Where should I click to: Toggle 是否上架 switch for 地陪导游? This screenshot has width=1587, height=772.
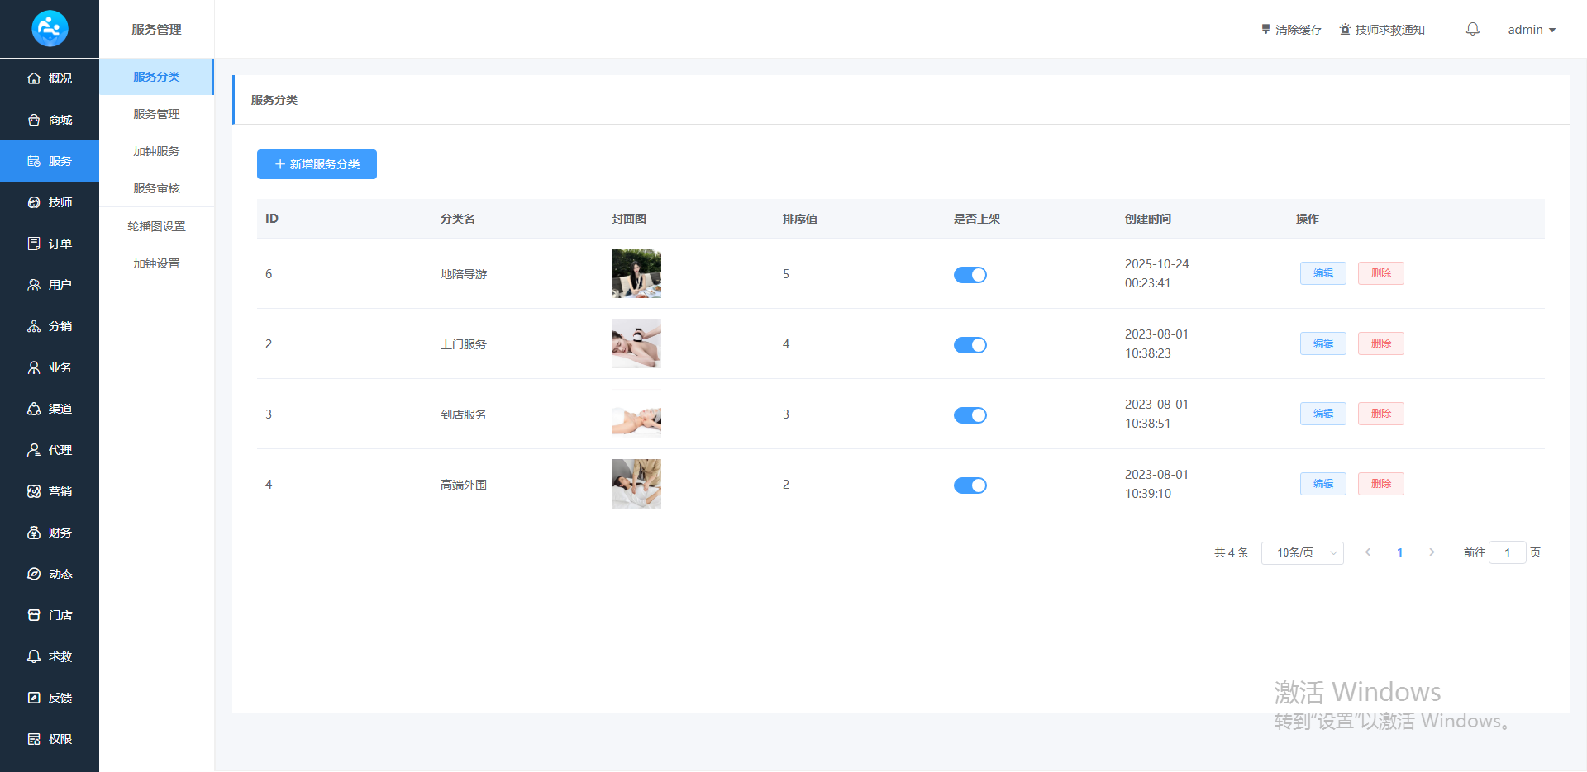tap(970, 275)
